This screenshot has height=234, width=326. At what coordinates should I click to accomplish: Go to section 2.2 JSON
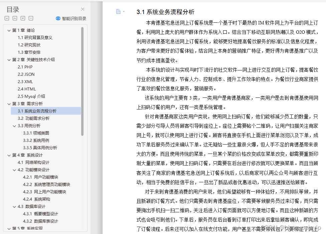(26, 74)
